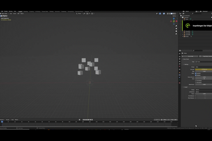The height and width of the screenshot is (141, 212).
Task: Toggle X-ray view icon
Action: coord(168,14)
